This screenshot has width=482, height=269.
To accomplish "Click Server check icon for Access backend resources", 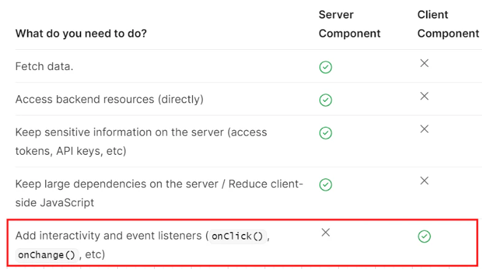I will 325,100.
